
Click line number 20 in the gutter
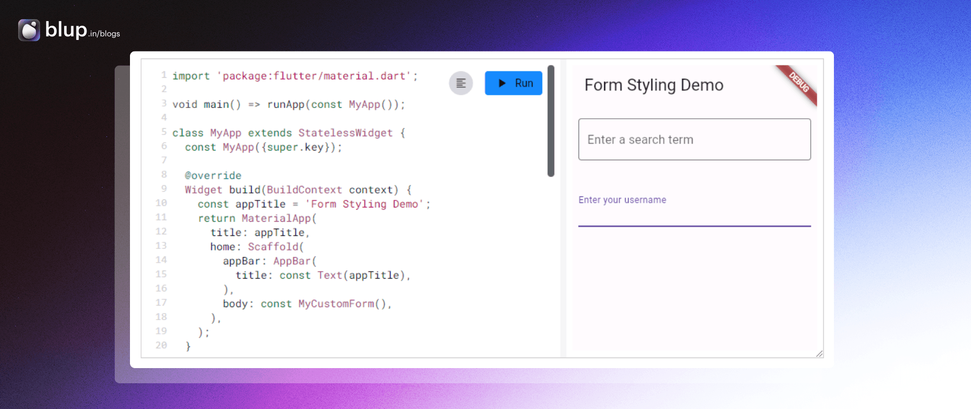tap(161, 345)
